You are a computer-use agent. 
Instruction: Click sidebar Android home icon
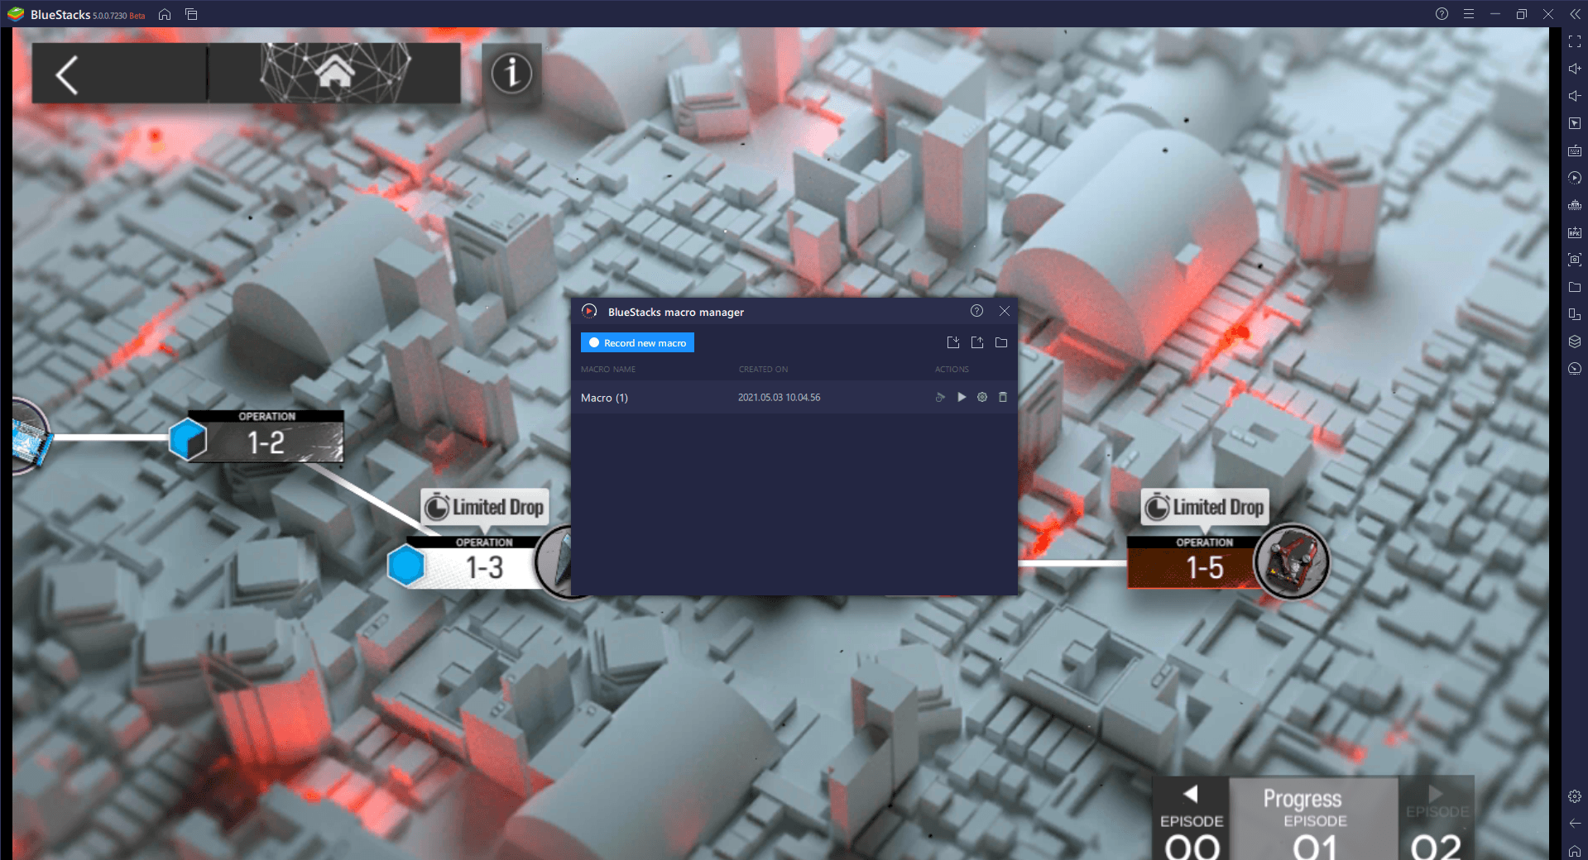(x=1574, y=851)
